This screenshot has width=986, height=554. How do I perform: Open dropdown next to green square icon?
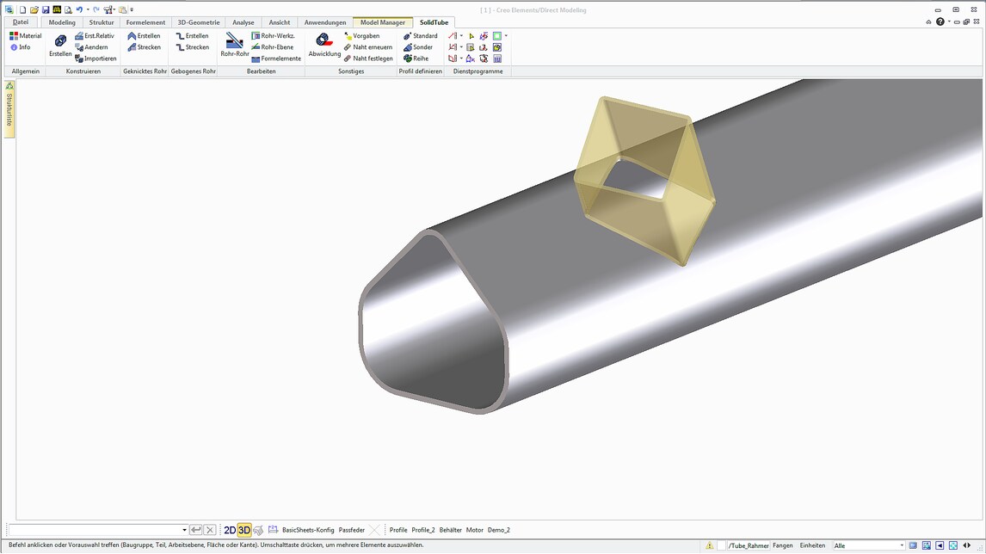506,36
